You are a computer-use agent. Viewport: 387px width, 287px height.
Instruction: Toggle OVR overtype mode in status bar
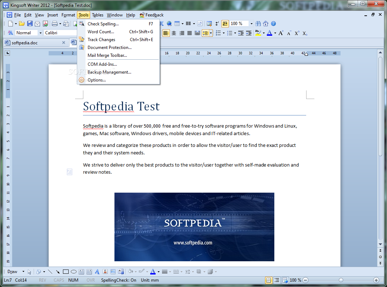pyautogui.click(x=90, y=280)
